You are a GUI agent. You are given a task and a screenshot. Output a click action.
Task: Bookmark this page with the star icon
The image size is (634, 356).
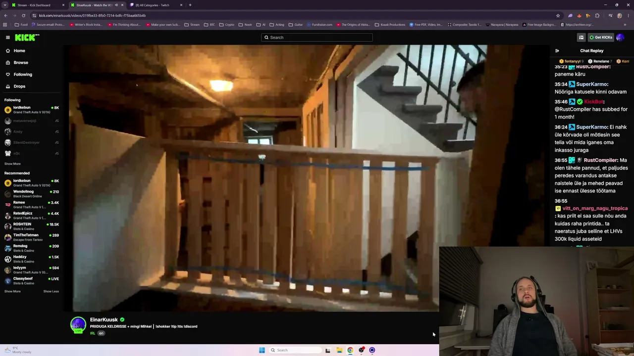558,15
